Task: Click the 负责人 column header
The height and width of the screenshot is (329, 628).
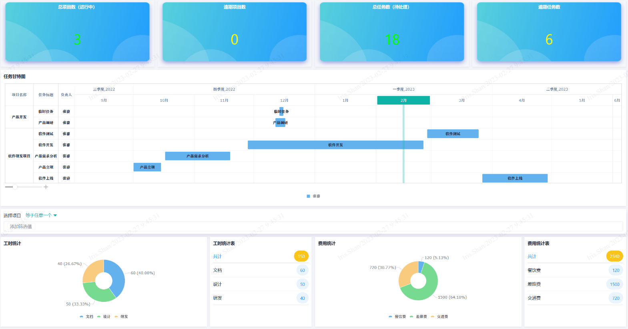Action: pyautogui.click(x=66, y=95)
